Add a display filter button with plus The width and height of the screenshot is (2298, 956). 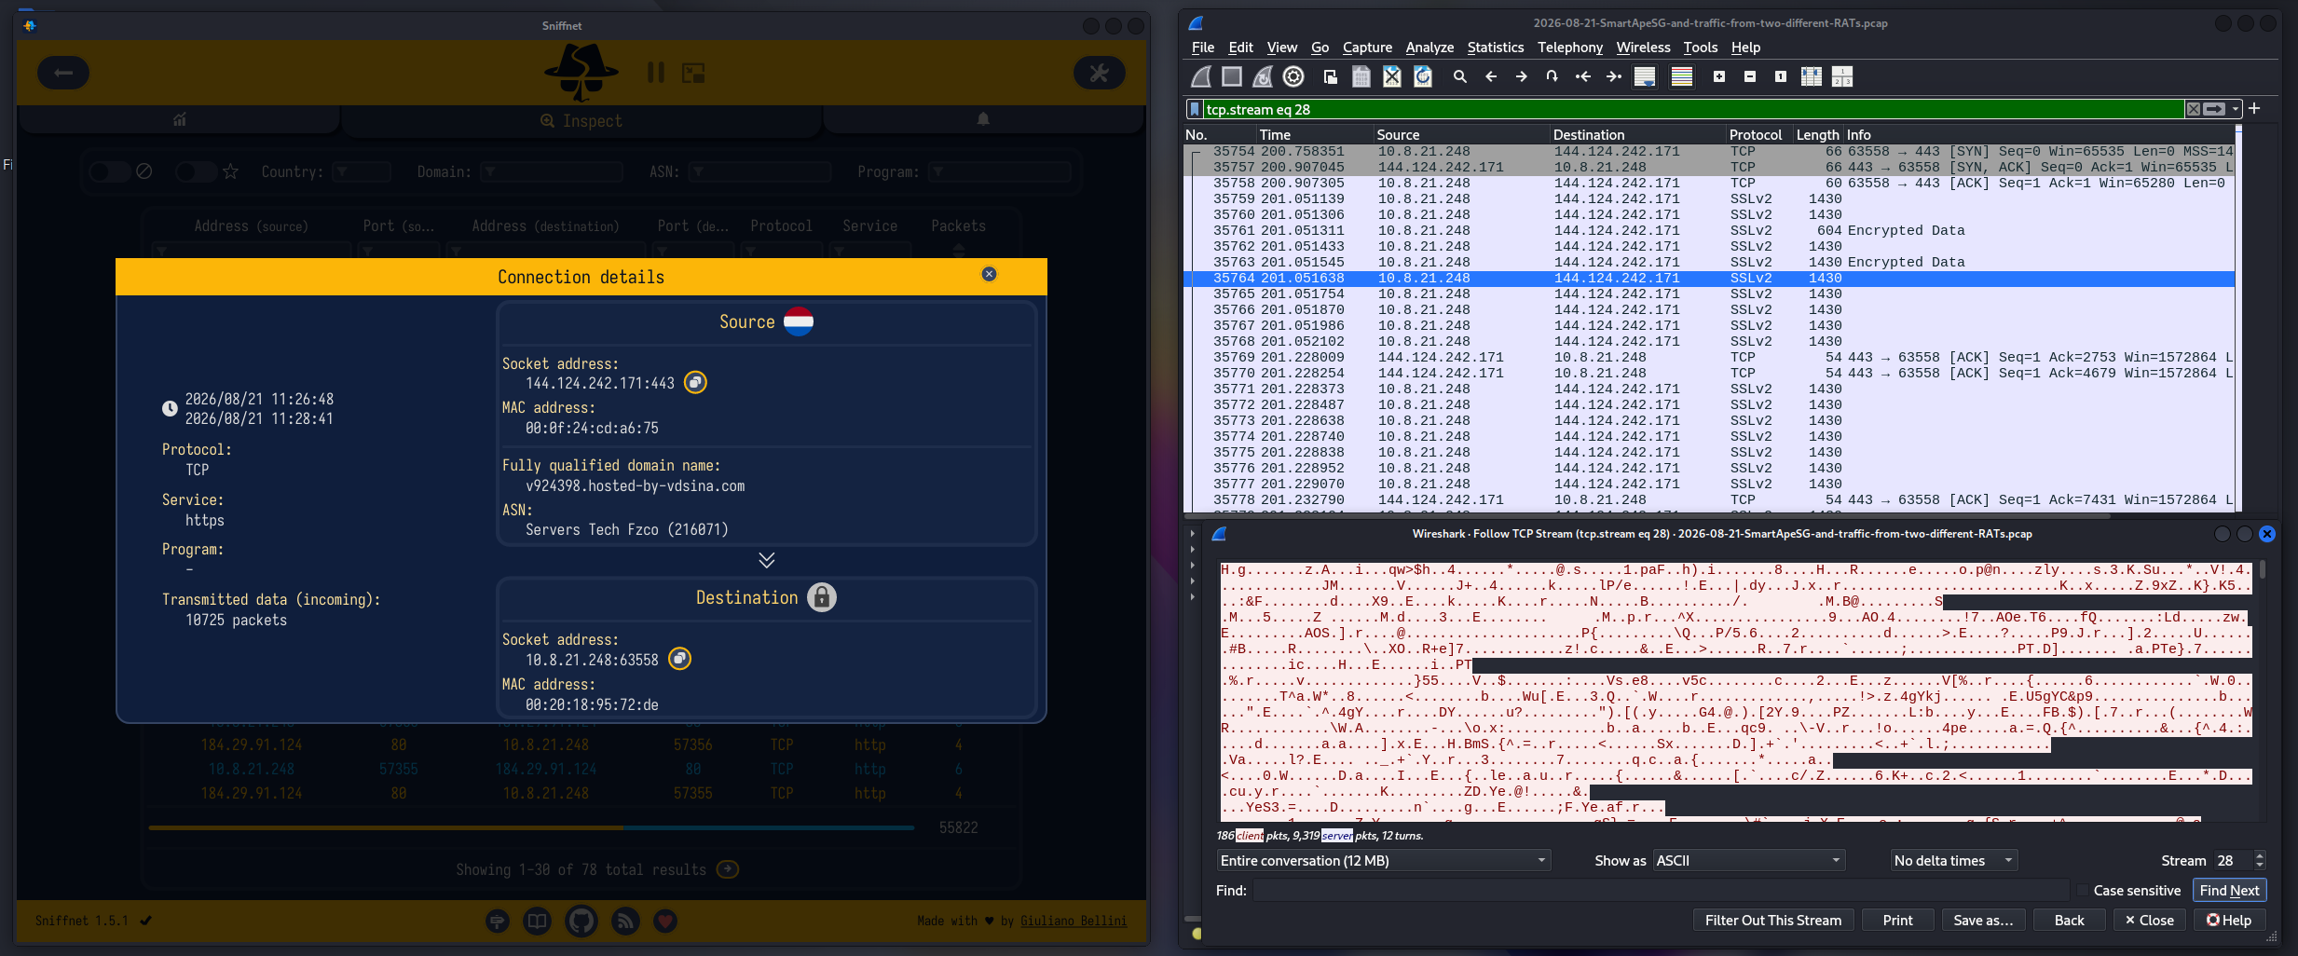(2254, 109)
